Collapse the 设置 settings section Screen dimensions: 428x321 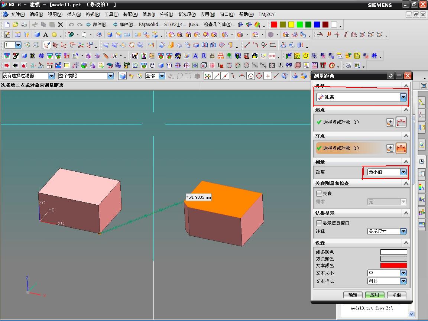pyautogui.click(x=406, y=243)
